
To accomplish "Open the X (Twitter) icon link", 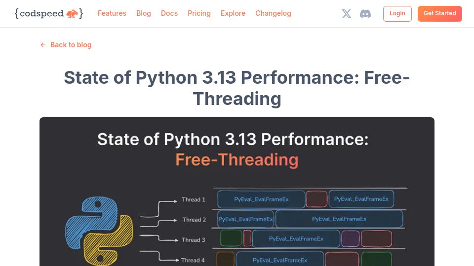I will pos(347,14).
